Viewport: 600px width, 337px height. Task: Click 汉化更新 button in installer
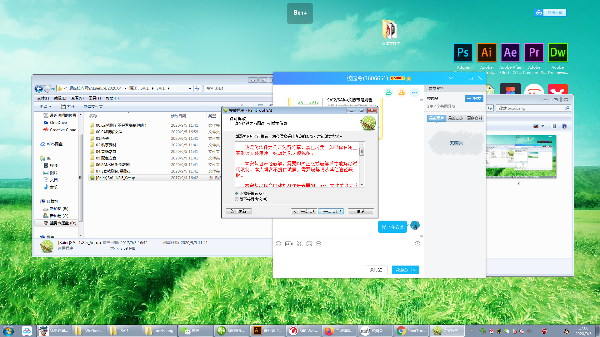pos(238,211)
